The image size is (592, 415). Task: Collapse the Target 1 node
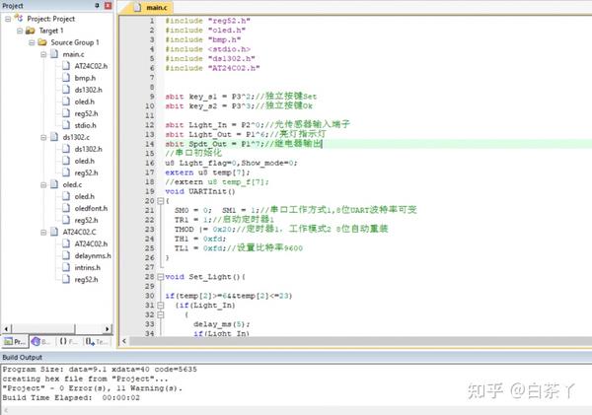pos(20,31)
